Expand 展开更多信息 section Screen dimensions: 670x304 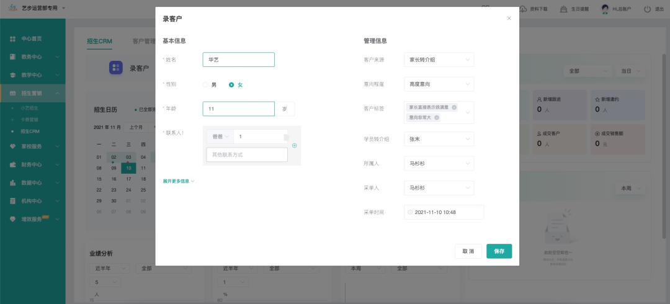click(x=179, y=181)
